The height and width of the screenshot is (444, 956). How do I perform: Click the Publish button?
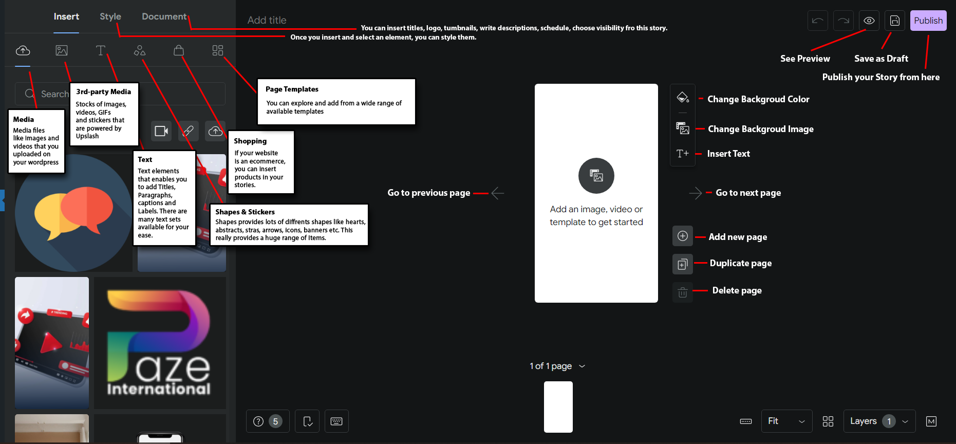coord(928,21)
